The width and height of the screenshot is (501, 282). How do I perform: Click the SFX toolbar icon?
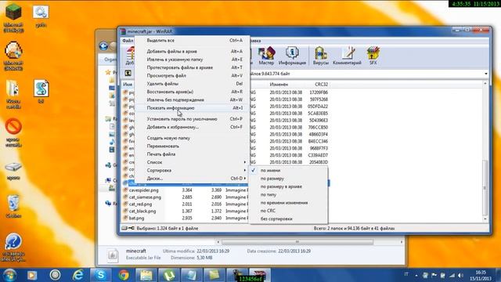coord(373,56)
